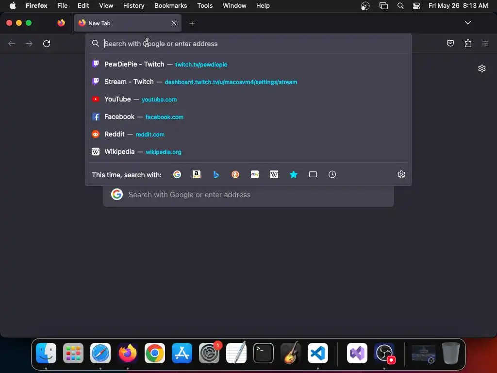Open the Bookmarks menu

170,6
